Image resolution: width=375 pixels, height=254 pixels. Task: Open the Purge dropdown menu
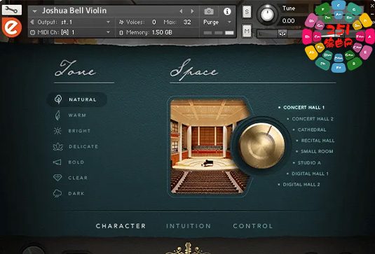pos(217,22)
